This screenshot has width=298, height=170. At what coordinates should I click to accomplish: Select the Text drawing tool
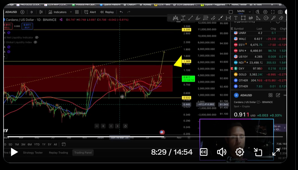click(x=236, y=18)
